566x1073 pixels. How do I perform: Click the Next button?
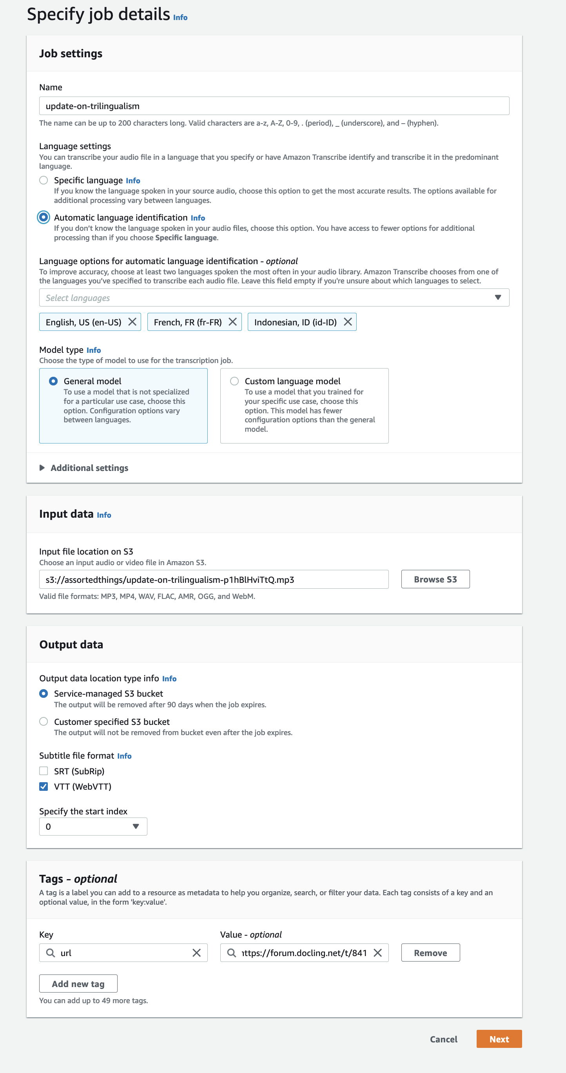click(499, 1039)
